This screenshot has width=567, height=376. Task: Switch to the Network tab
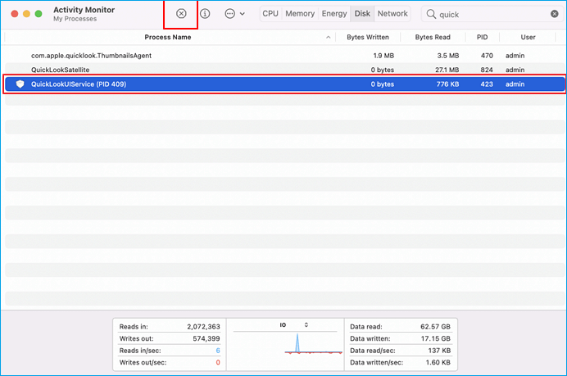pyautogui.click(x=392, y=14)
